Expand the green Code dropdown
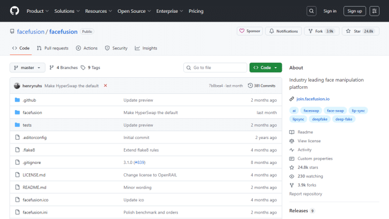The height and width of the screenshot is (219, 389). (x=266, y=67)
